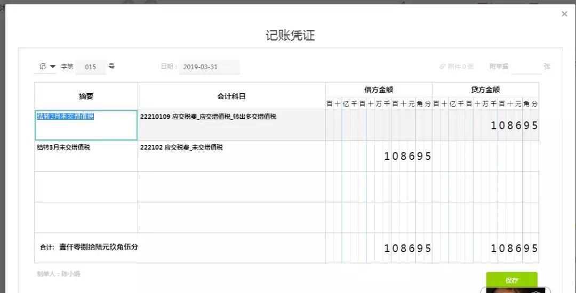Select account 22210109 应交税费 cell

tap(231, 125)
